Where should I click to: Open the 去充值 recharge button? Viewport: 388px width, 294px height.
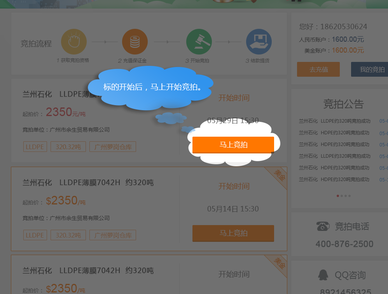point(318,69)
